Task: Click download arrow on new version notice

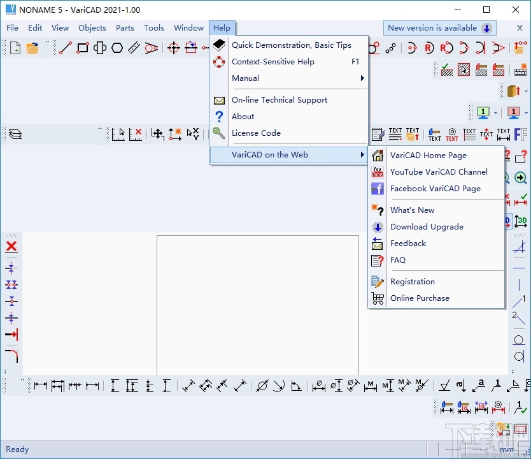Action: tap(486, 28)
